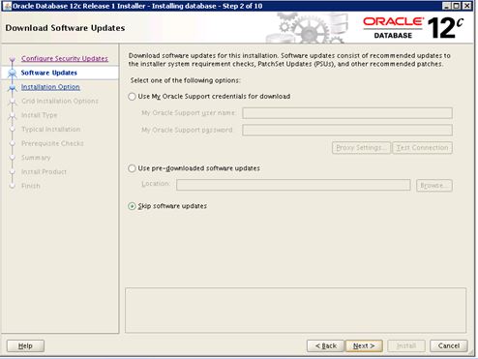This screenshot has height=359, width=478.
Task: Proceed with the Next button
Action: [364, 346]
